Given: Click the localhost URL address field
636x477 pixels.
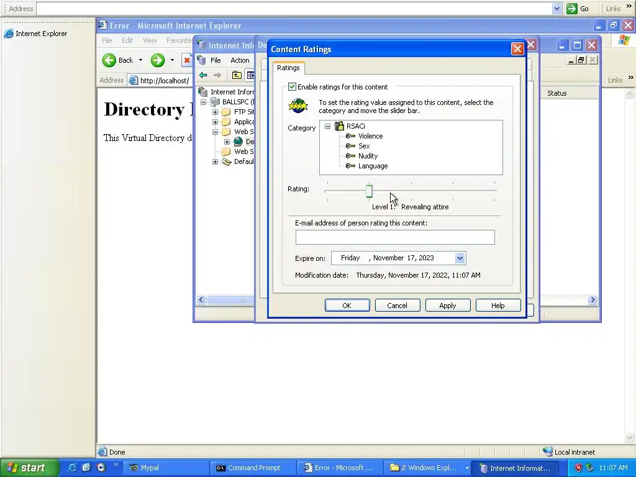Looking at the screenshot, I should 164,80.
